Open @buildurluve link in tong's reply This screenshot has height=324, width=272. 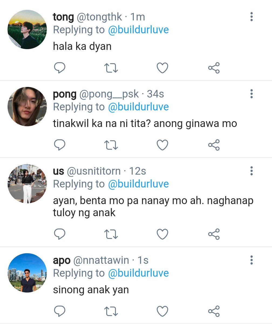coord(138,30)
